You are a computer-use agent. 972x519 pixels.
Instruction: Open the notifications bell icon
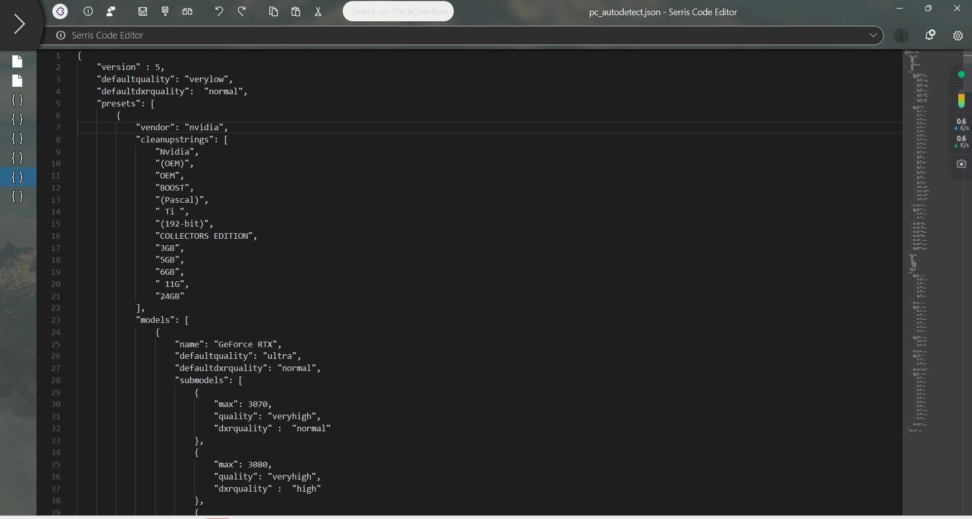point(930,35)
